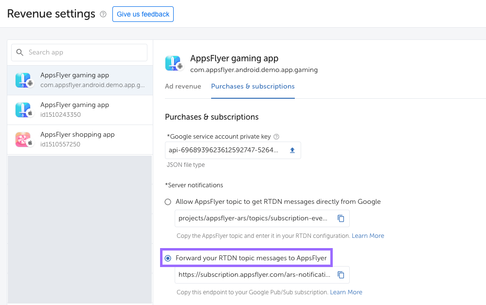This screenshot has height=305, width=486.
Task: Click the search magnifier icon
Action: tap(20, 53)
